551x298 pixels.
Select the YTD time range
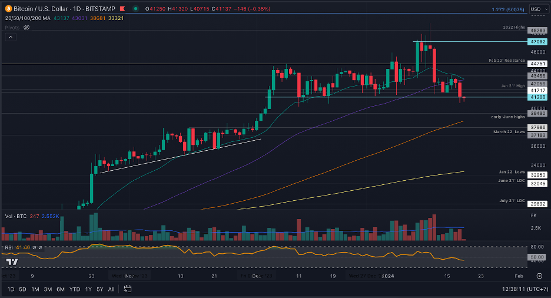75,289
